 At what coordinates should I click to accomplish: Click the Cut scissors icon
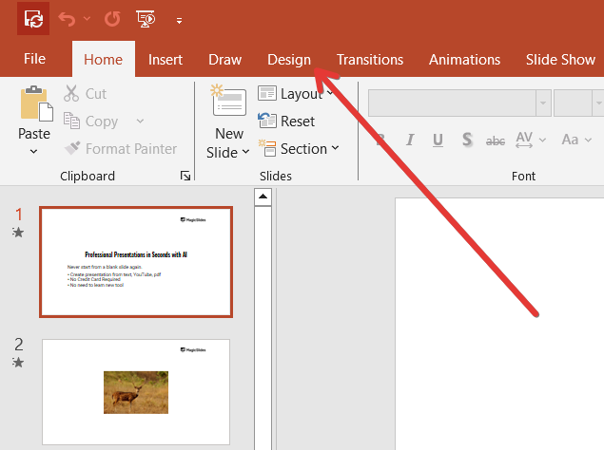[x=72, y=94]
